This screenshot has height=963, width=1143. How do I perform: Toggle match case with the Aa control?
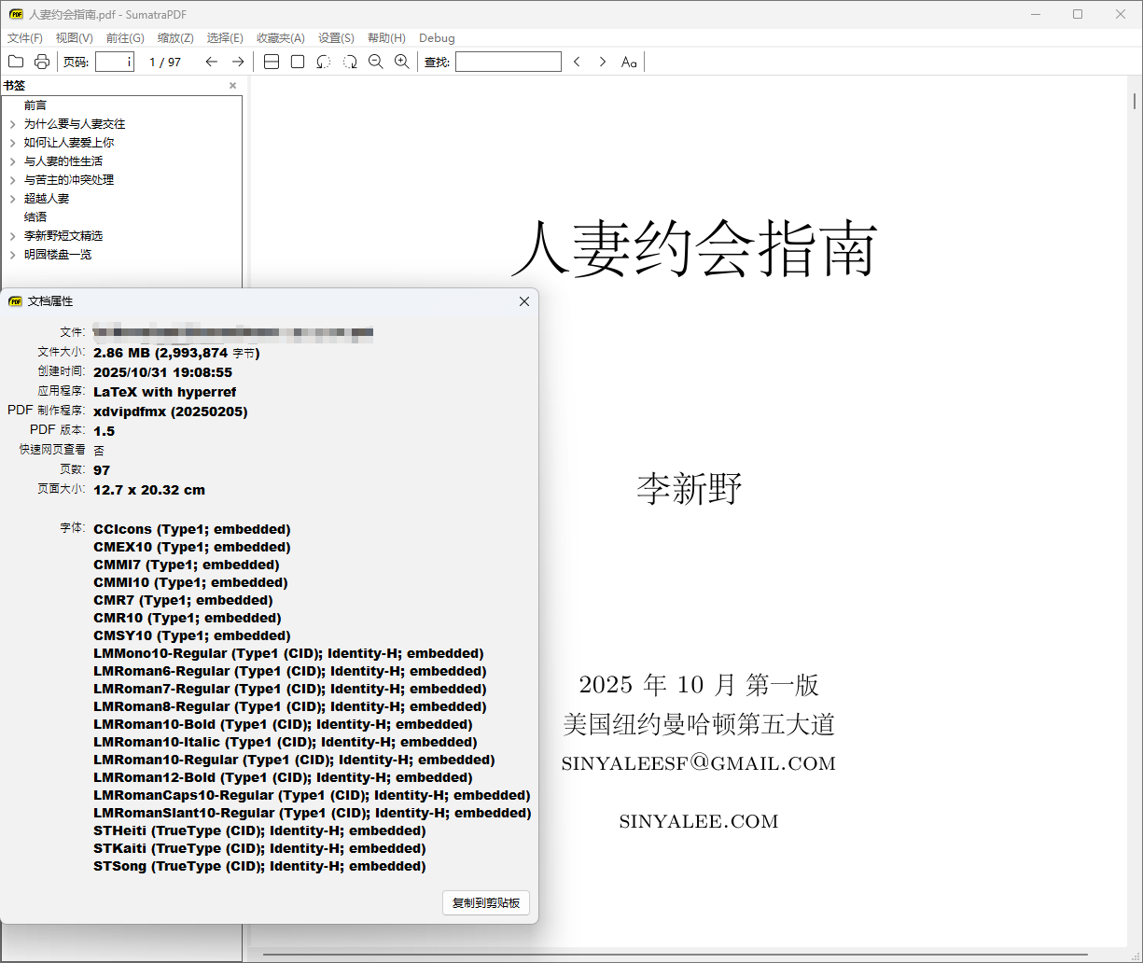click(628, 62)
